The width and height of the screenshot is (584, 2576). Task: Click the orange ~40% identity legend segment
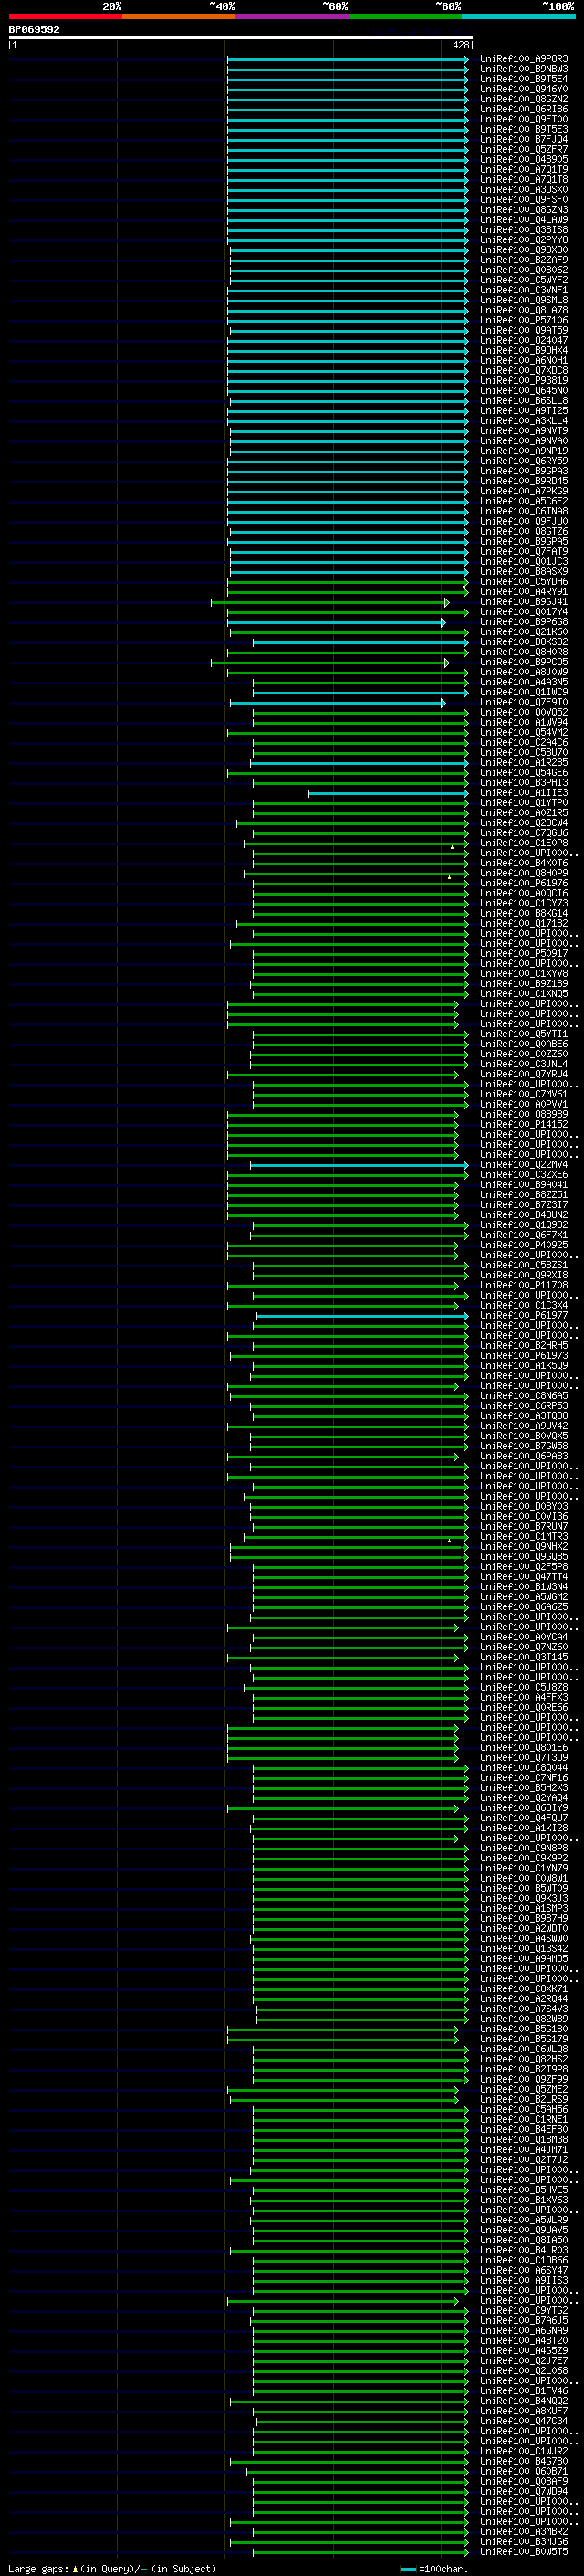[x=179, y=16]
